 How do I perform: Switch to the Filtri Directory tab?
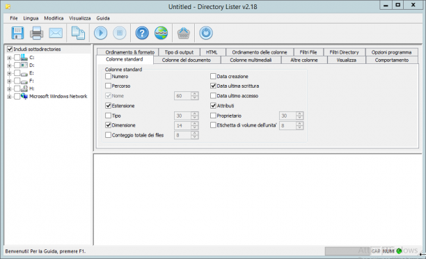(x=345, y=52)
